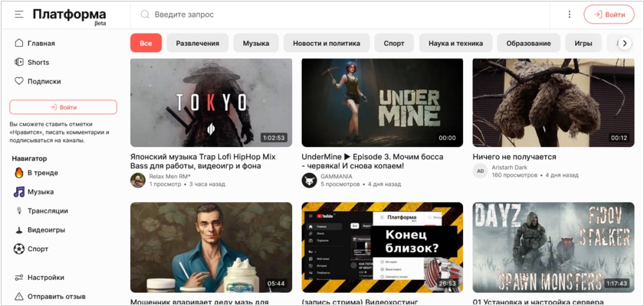Open the DayZ Spawn Monsters thumbnail

coord(554,247)
